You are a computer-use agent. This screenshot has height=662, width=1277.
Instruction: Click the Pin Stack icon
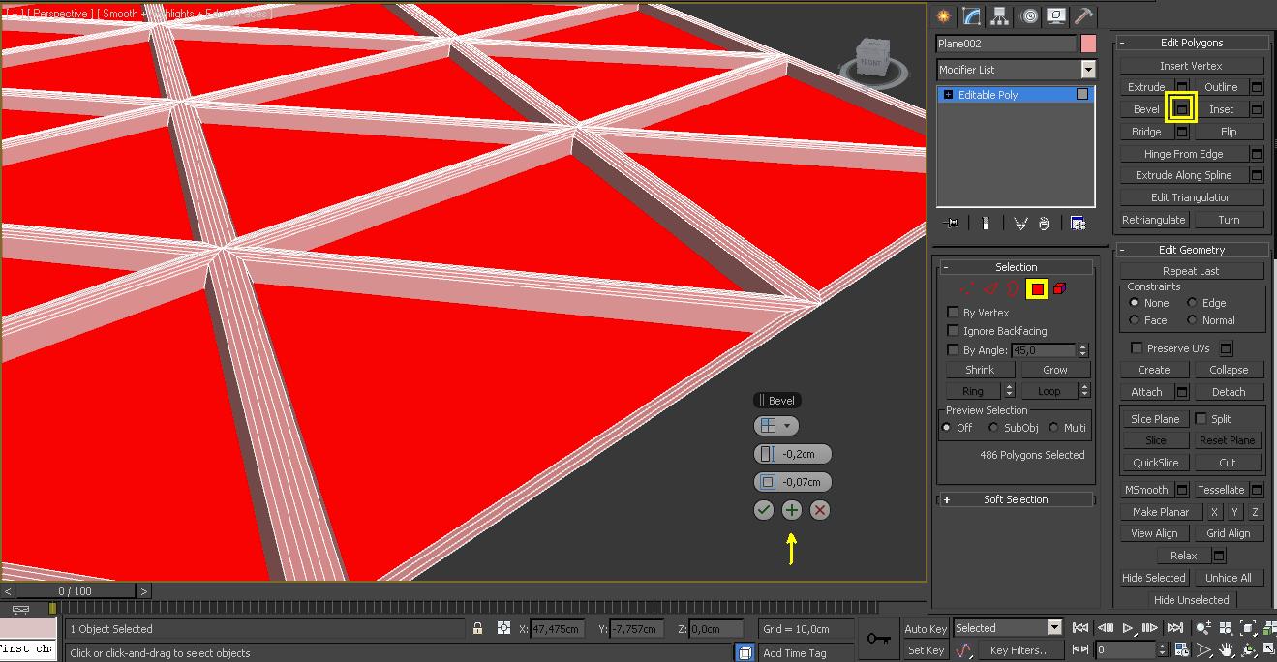click(952, 224)
